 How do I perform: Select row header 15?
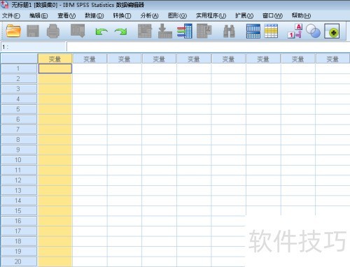coord(19,210)
